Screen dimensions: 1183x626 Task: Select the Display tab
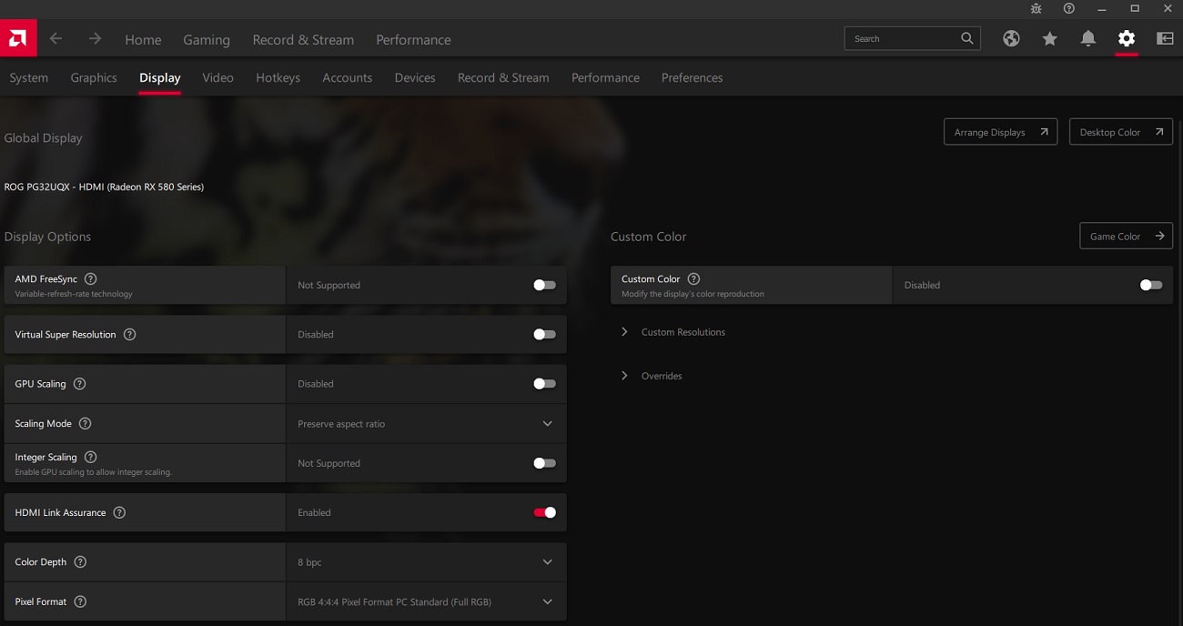pos(160,77)
